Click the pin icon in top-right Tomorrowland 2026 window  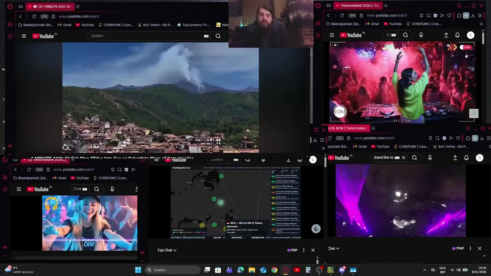[422, 16]
